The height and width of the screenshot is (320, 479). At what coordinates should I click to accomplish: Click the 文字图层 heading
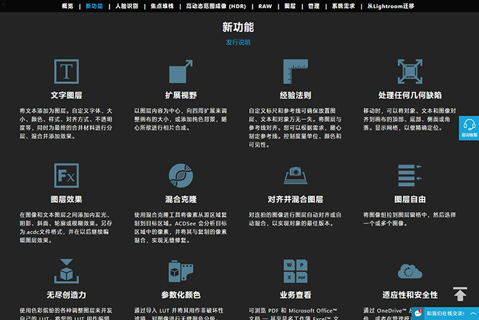66,95
